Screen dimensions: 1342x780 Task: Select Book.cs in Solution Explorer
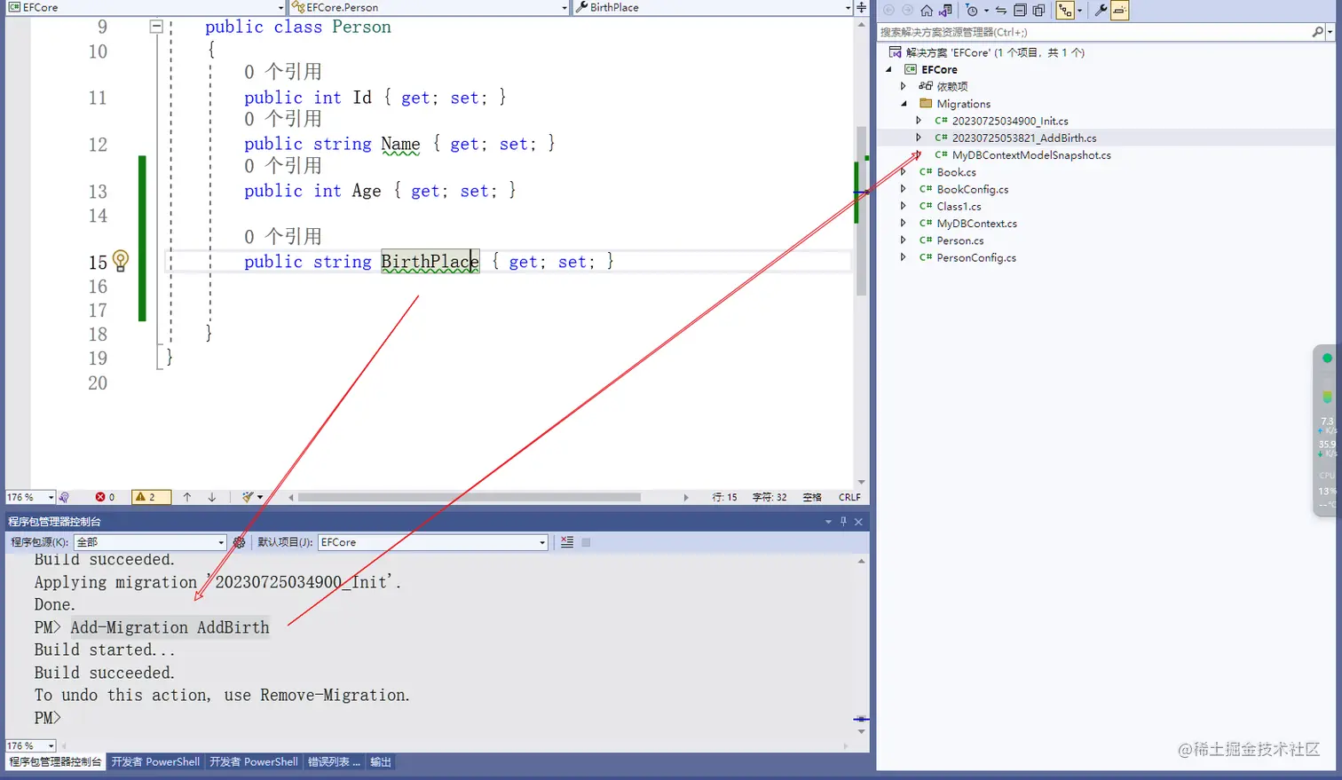point(956,172)
